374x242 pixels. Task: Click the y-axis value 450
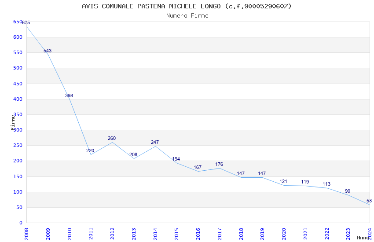pyautogui.click(x=18, y=84)
